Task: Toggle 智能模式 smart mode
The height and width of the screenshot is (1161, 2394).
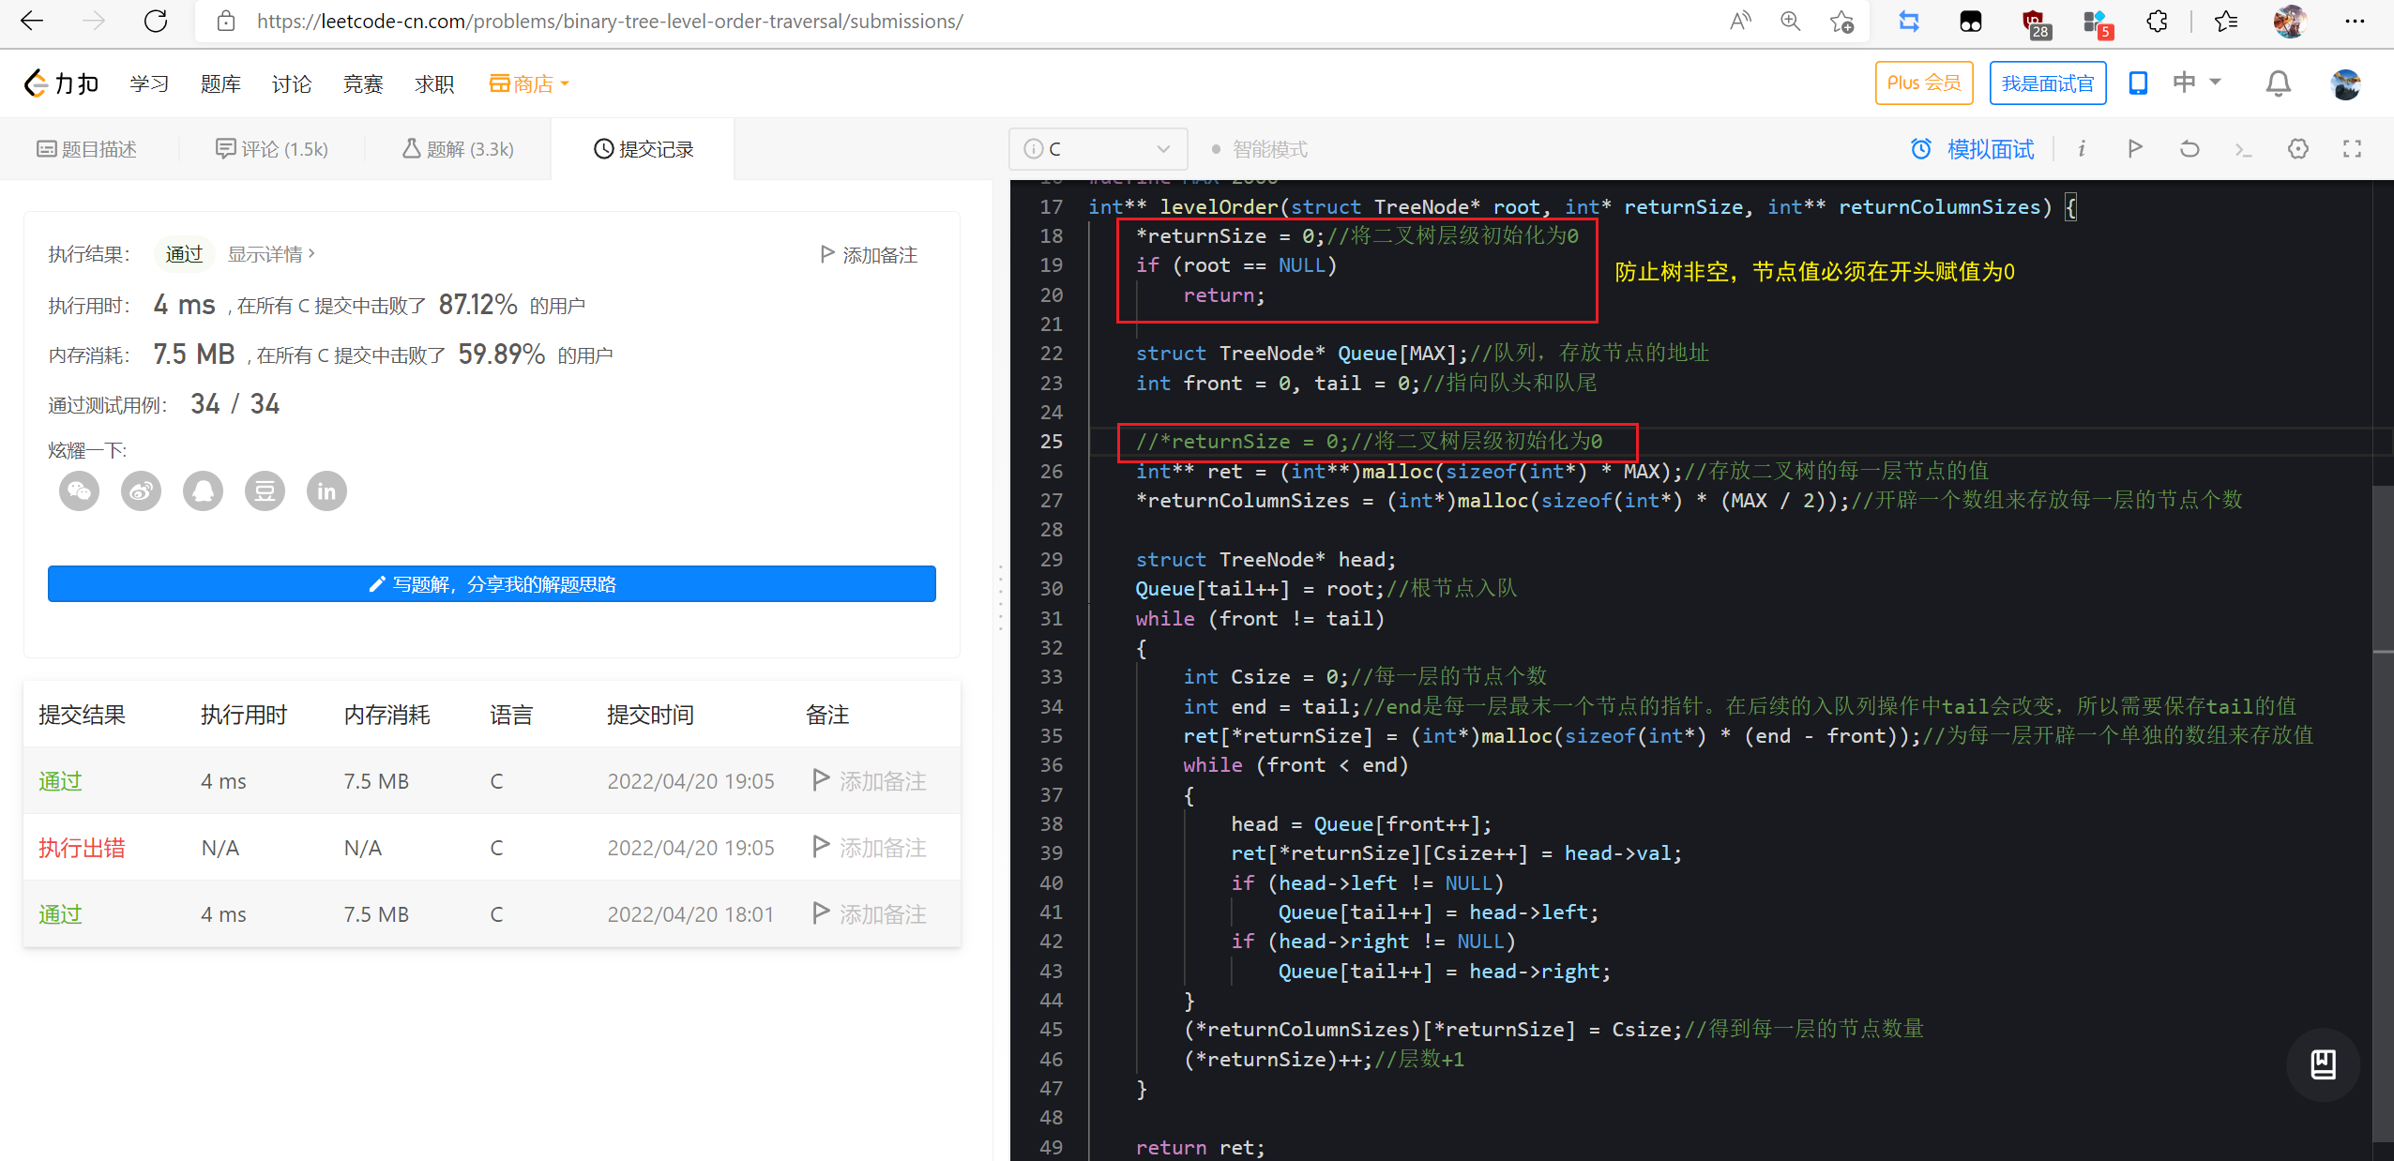Action: coord(1259,149)
